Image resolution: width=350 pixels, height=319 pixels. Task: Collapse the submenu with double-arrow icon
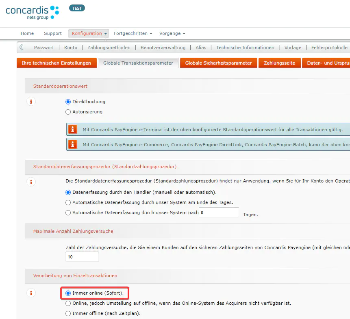[22, 47]
